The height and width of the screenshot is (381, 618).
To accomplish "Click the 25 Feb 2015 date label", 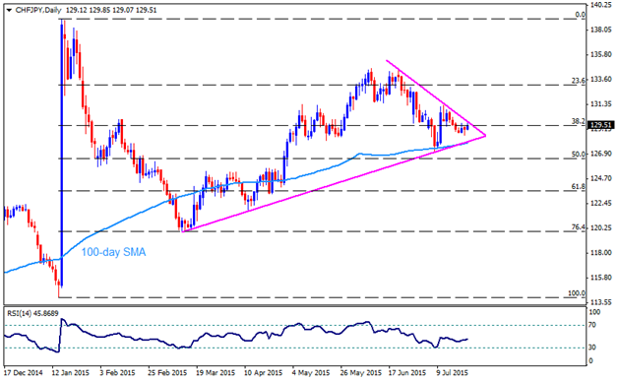I will click(x=167, y=373).
